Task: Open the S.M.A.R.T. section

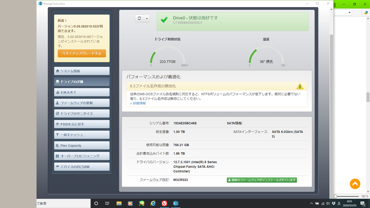Action: coord(82,92)
